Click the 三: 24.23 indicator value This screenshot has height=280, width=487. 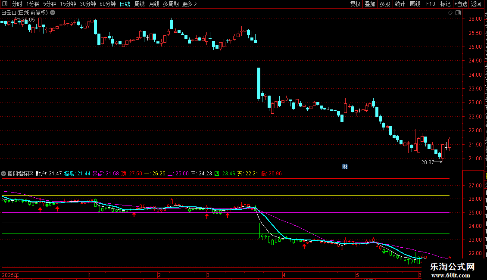[x=201, y=174]
